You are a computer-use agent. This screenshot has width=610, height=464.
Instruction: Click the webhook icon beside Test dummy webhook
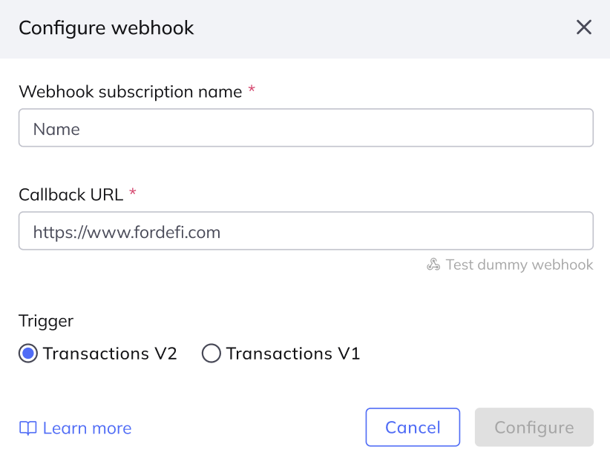433,265
